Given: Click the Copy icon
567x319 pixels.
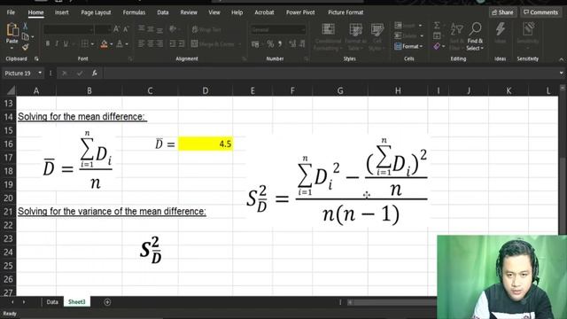Looking at the screenshot, I should [26, 36].
